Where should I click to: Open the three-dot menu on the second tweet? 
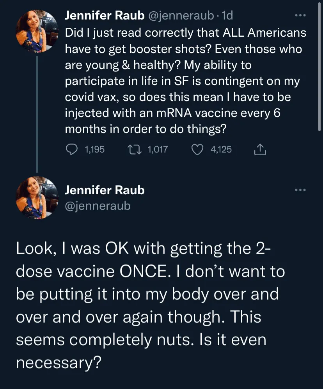300,190
